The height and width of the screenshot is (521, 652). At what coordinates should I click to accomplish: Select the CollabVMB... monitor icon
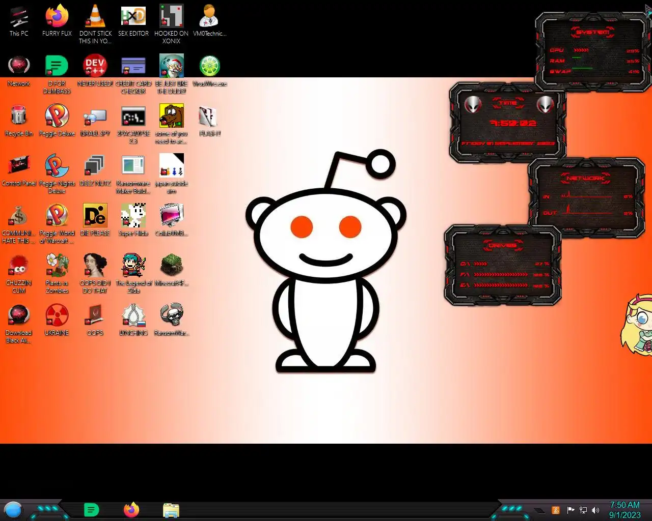172,220
